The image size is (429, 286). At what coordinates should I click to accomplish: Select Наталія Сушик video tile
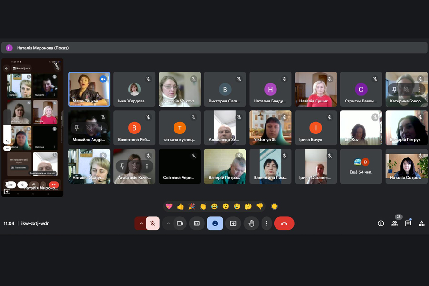(316, 89)
